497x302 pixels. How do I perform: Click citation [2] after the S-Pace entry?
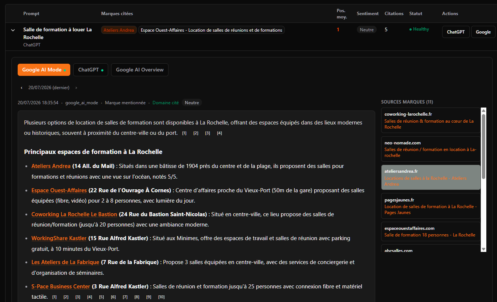pos(66,297)
